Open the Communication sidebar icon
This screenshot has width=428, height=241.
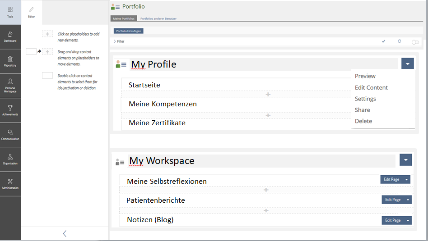tap(10, 135)
